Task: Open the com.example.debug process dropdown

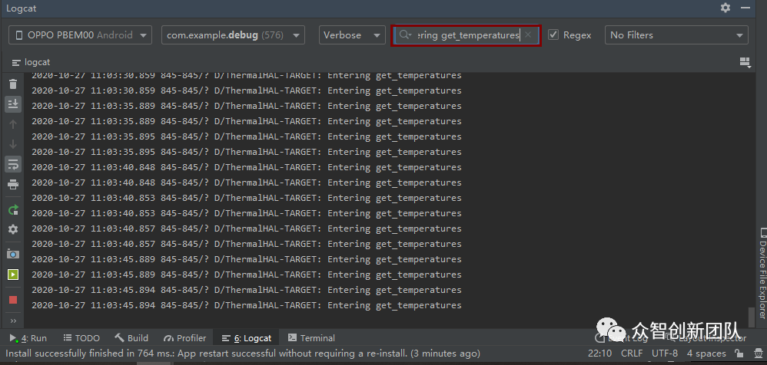Action: click(x=234, y=35)
